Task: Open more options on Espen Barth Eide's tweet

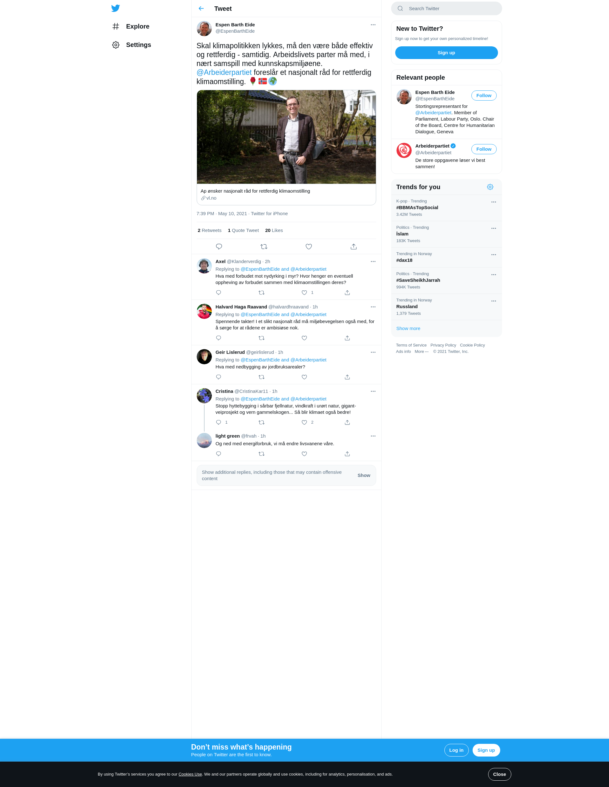Action: 373,25
